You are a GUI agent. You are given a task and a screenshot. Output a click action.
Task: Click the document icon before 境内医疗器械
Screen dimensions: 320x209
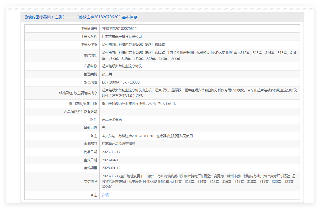pos(26,17)
